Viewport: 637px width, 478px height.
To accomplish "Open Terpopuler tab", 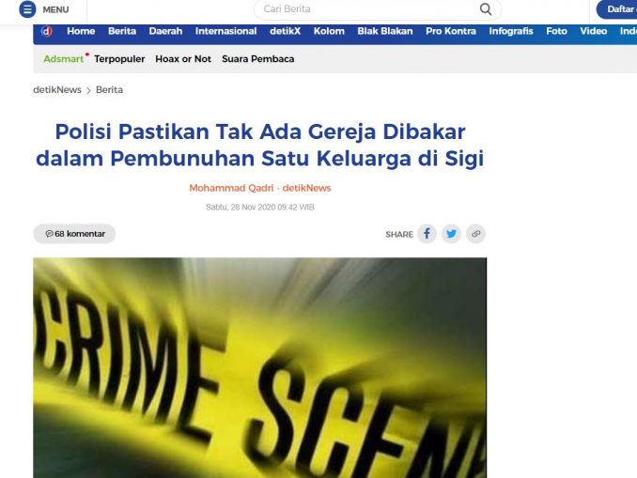I will pos(119,59).
